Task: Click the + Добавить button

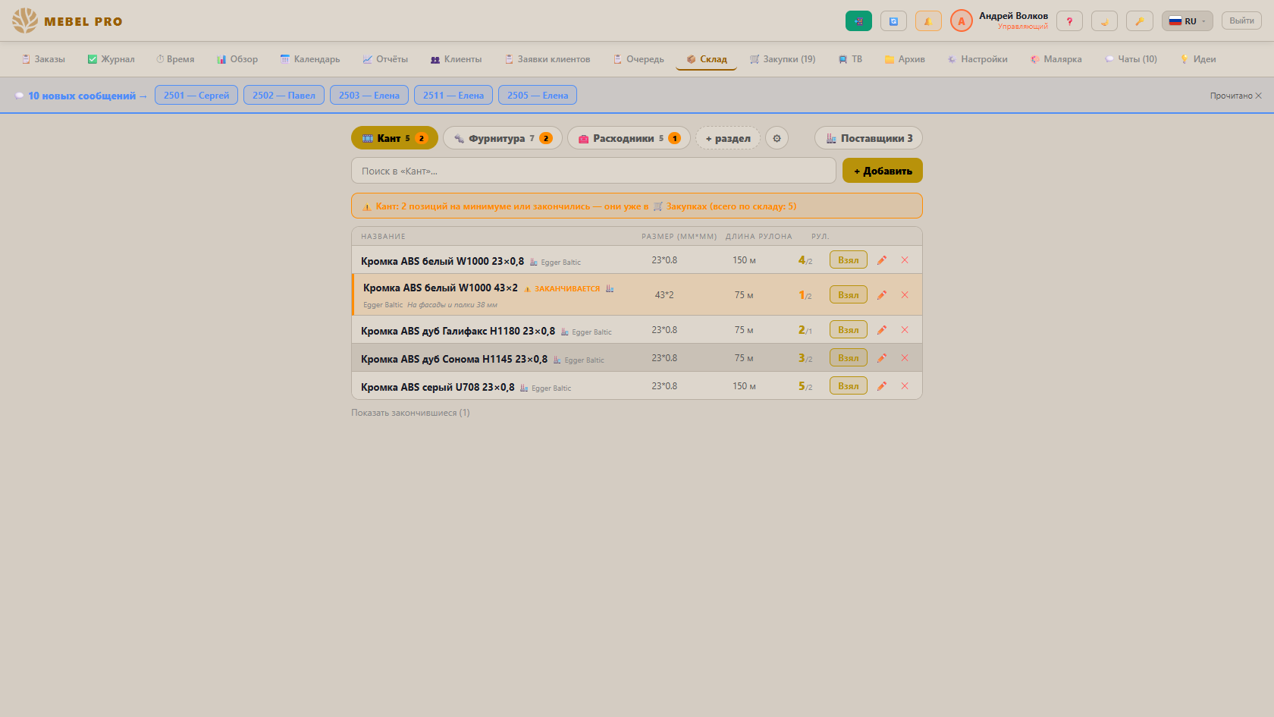Action: click(x=883, y=171)
